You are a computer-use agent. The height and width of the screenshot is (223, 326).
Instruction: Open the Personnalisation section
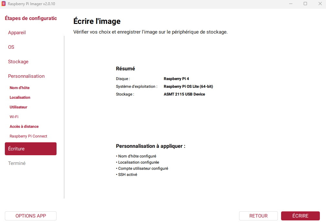coord(26,76)
